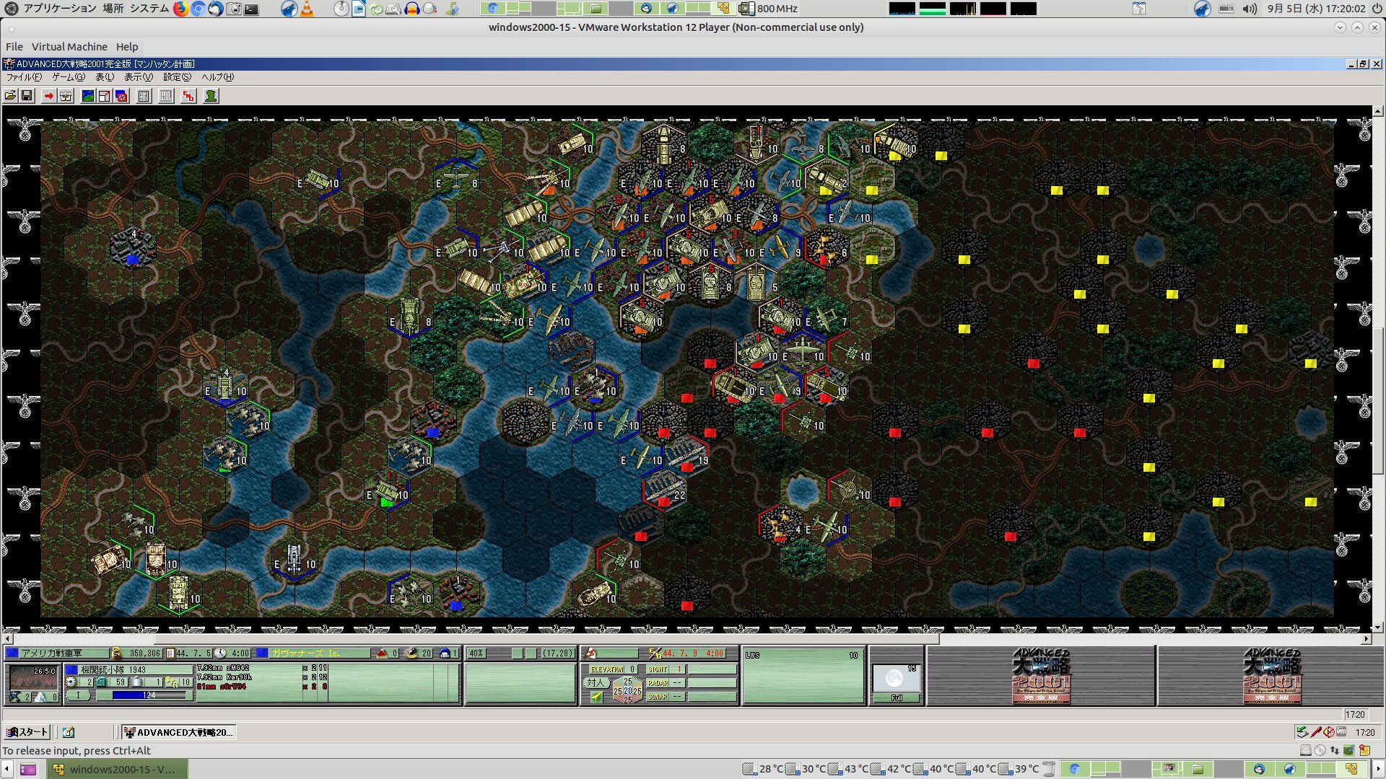
Task: Open the VMware Help menu
Action: point(127,47)
